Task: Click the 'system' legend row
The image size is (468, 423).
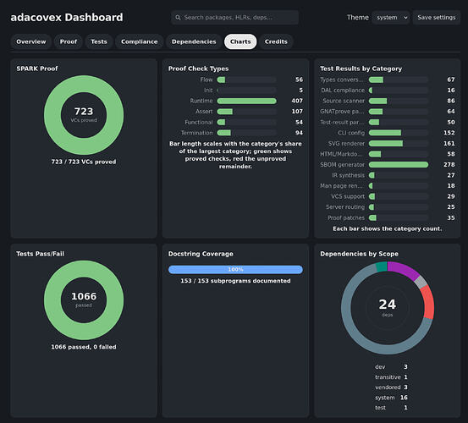Action: point(391,398)
